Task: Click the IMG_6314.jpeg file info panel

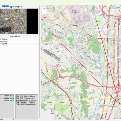Action: (27, 107)
